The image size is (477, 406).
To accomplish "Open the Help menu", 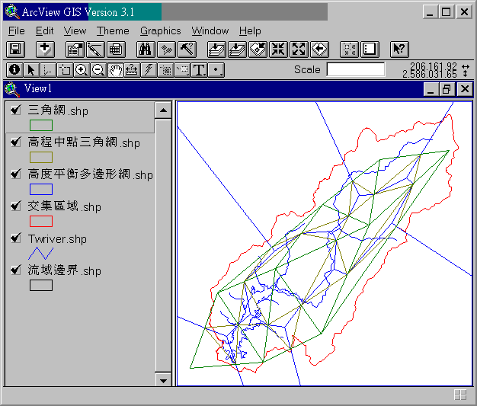I will [250, 30].
